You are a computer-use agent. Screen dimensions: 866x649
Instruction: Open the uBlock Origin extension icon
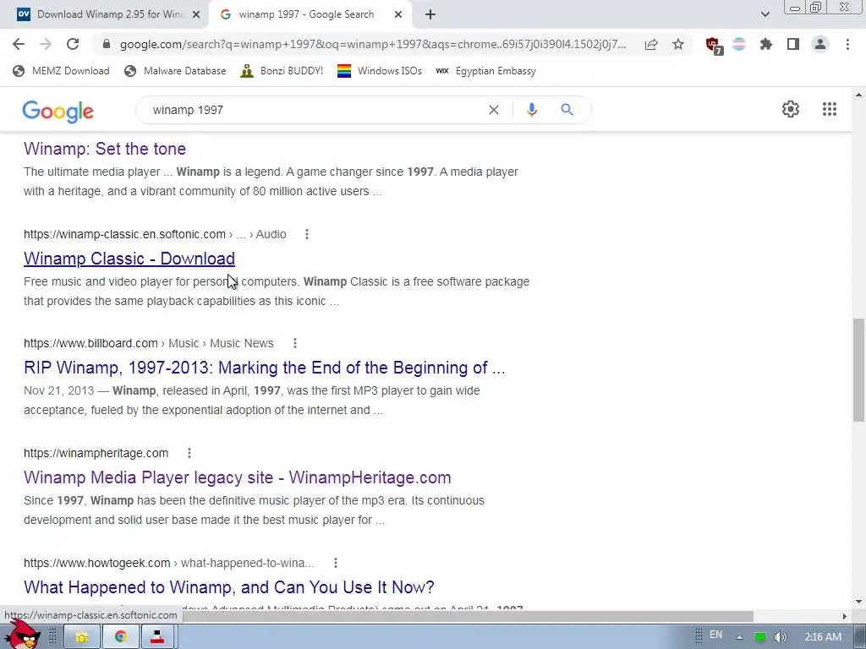[x=713, y=46]
